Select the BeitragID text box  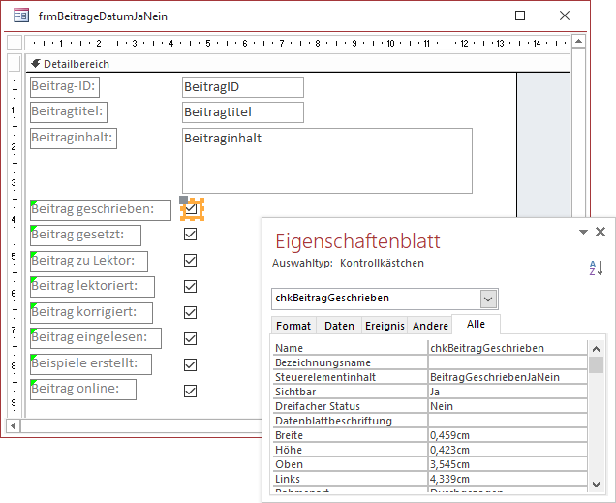pos(243,87)
